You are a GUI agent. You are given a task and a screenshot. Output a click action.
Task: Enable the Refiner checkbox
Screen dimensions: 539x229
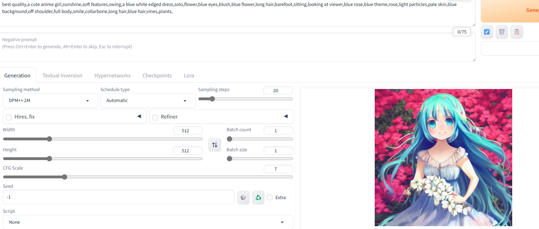[155, 117]
